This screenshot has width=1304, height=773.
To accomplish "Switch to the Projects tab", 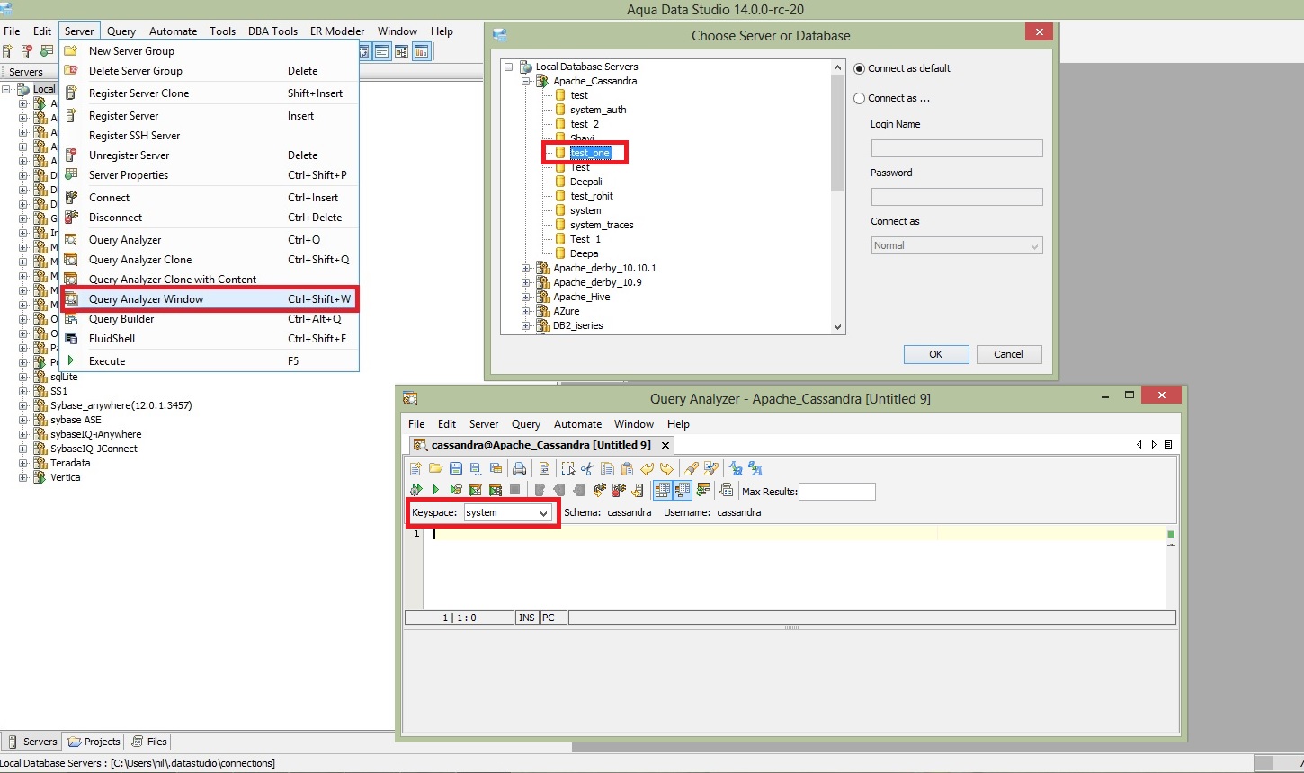I will point(94,742).
